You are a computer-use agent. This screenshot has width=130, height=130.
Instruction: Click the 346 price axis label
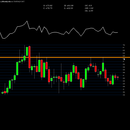tap(124, 95)
